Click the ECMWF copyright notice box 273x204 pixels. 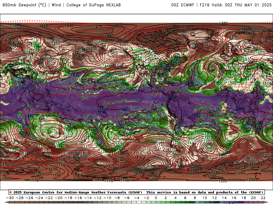coord(136,192)
